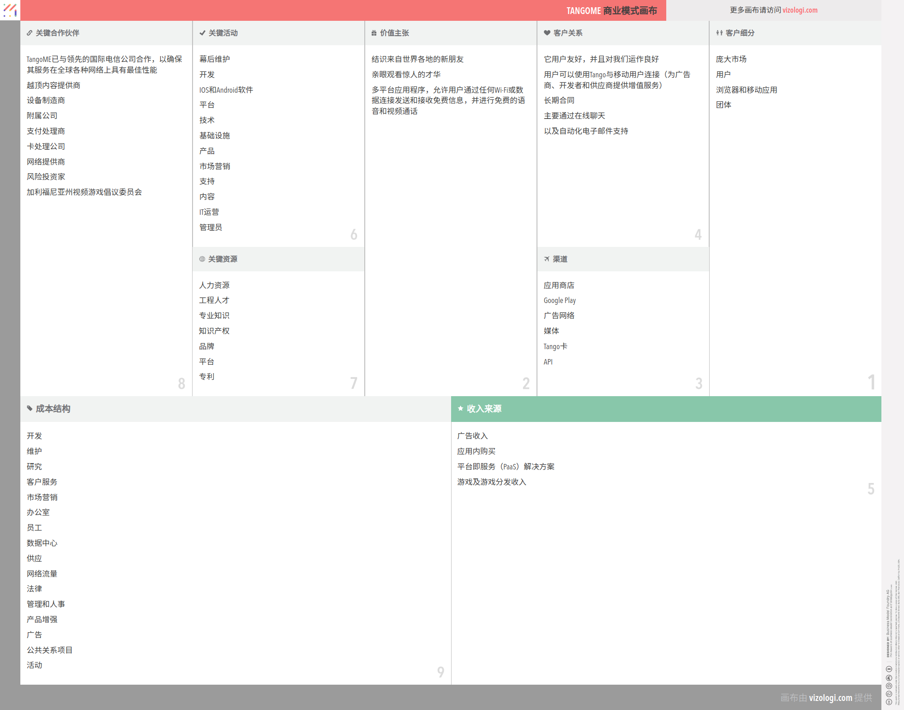904x710 pixels.
Task: Select the 成本结构 section header
Action: pyautogui.click(x=53, y=409)
